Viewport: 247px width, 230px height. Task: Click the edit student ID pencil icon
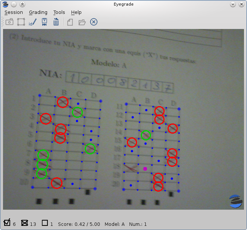[x=33, y=22]
